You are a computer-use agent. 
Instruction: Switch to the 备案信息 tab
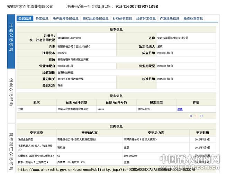(x=42, y=18)
